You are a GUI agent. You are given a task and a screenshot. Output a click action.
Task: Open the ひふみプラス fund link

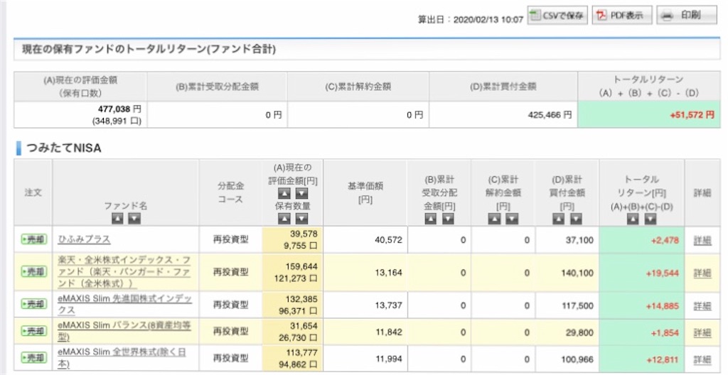click(84, 239)
